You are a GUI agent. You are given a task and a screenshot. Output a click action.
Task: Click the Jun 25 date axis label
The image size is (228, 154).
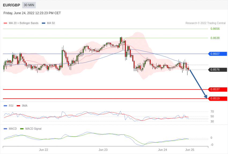click(x=190, y=150)
